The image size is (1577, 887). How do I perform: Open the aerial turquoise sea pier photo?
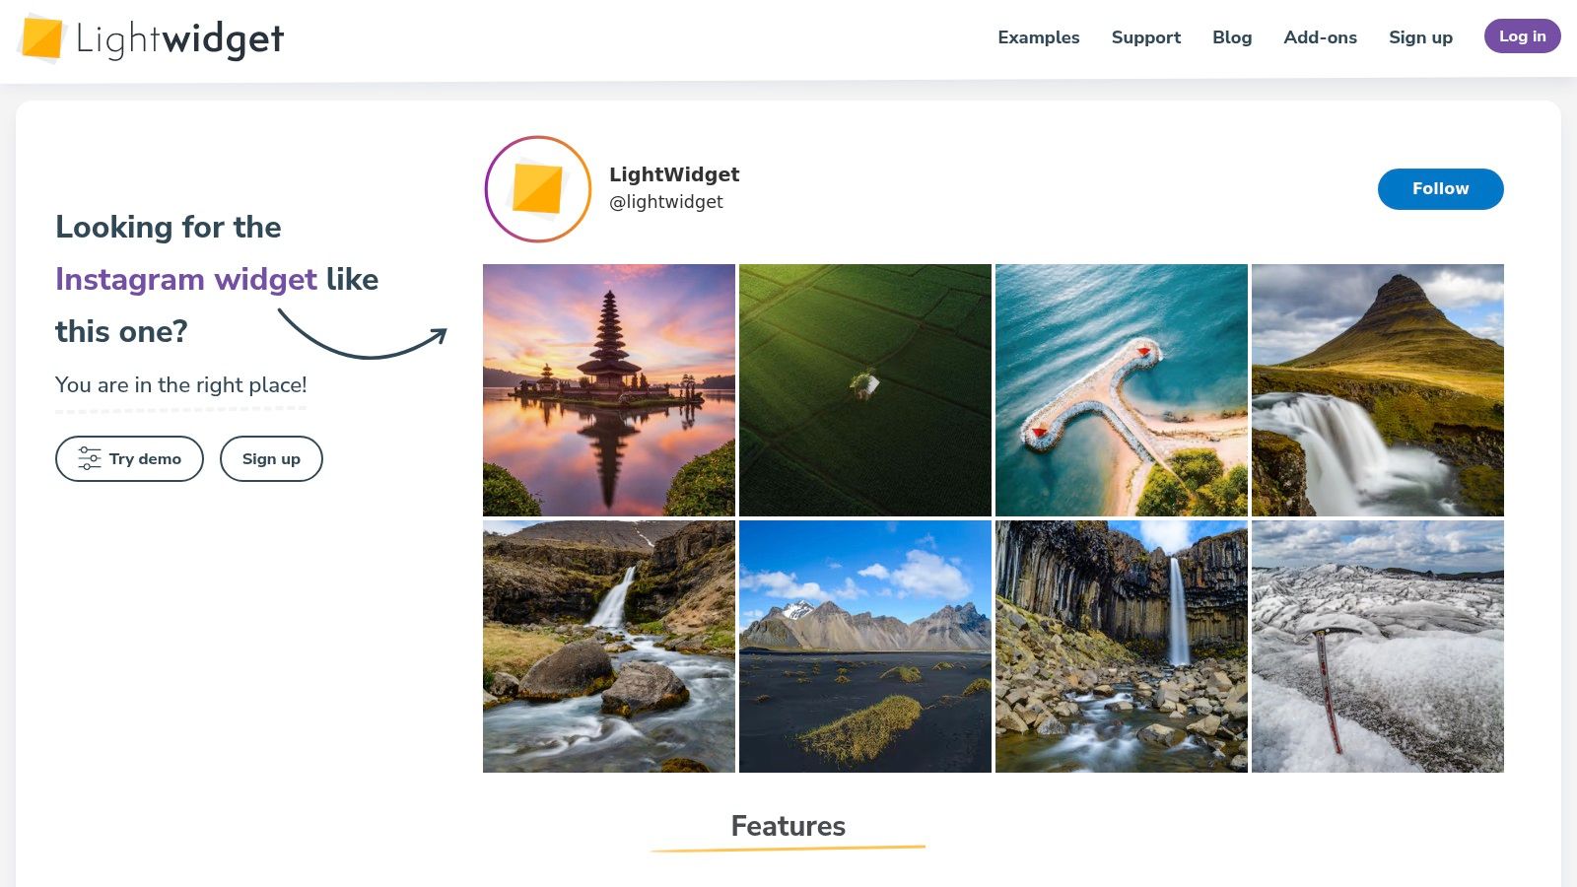click(1122, 390)
